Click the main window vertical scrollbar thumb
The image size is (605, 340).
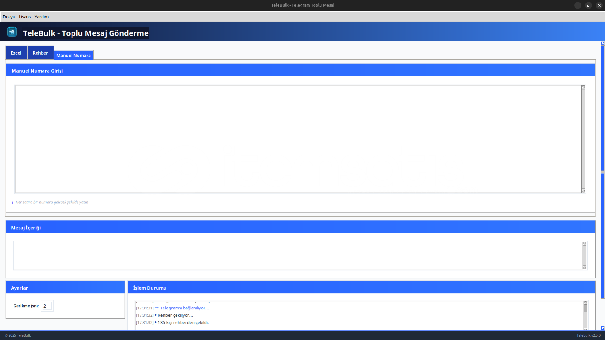pyautogui.click(x=603, y=172)
